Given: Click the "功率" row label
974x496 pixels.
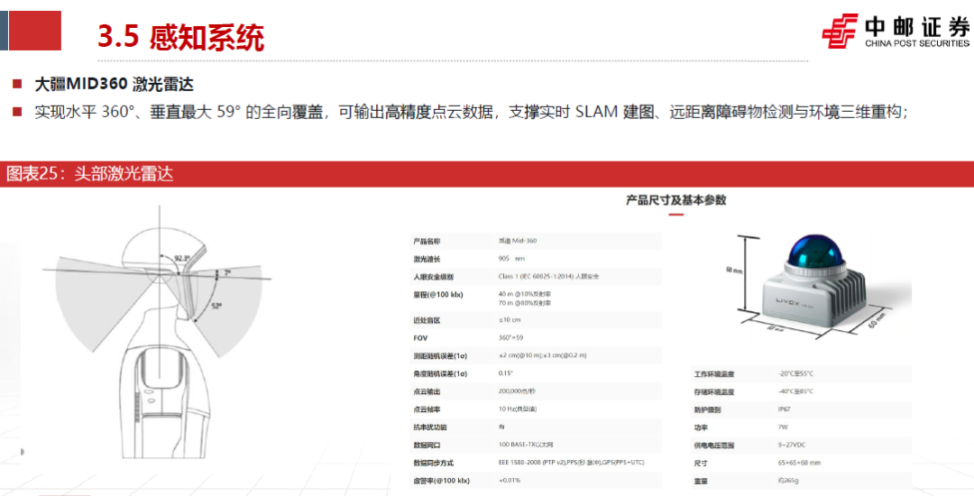Looking at the screenshot, I should tap(701, 428).
